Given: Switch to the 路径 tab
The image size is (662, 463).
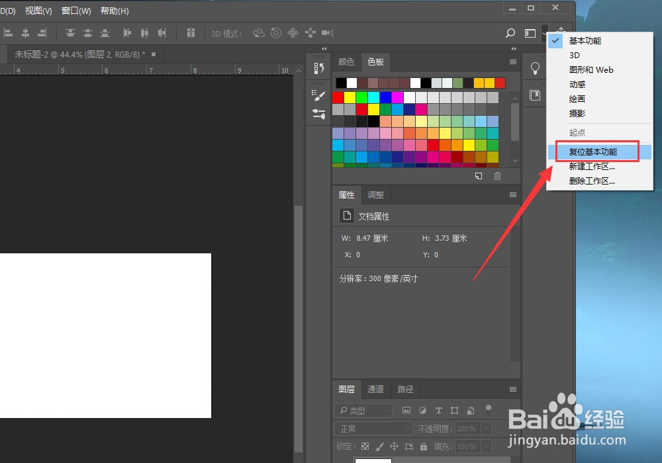Looking at the screenshot, I should [405, 389].
